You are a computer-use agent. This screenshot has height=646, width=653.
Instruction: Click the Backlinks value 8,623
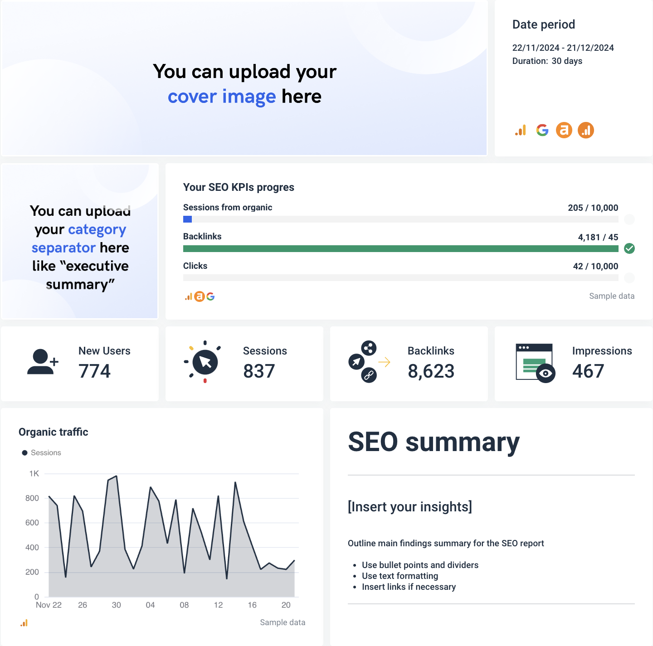[431, 371]
